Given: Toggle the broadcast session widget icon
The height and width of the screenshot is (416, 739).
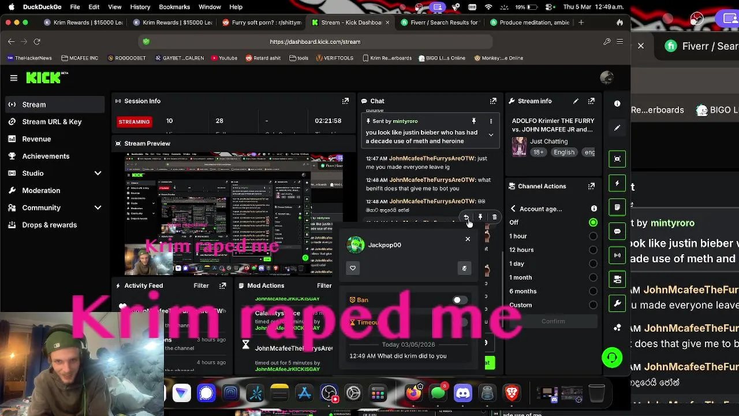Looking at the screenshot, I should coord(617,255).
